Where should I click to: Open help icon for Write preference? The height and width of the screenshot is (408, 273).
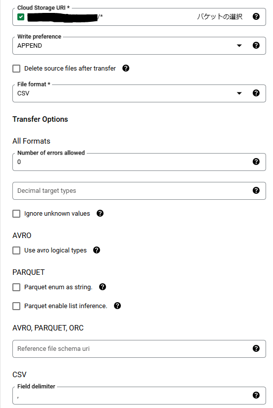point(256,46)
